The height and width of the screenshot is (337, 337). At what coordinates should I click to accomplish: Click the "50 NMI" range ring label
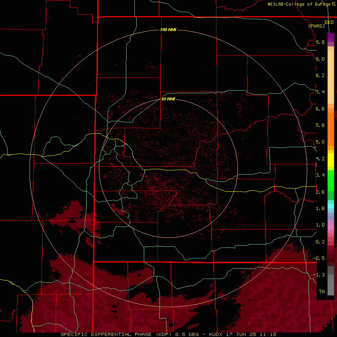(x=168, y=99)
